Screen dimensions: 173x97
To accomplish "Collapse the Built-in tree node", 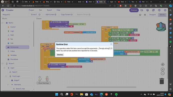I will point(3,23).
